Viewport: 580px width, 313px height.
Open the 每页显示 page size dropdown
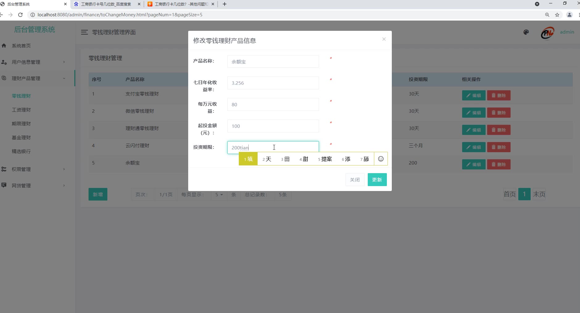(219, 195)
